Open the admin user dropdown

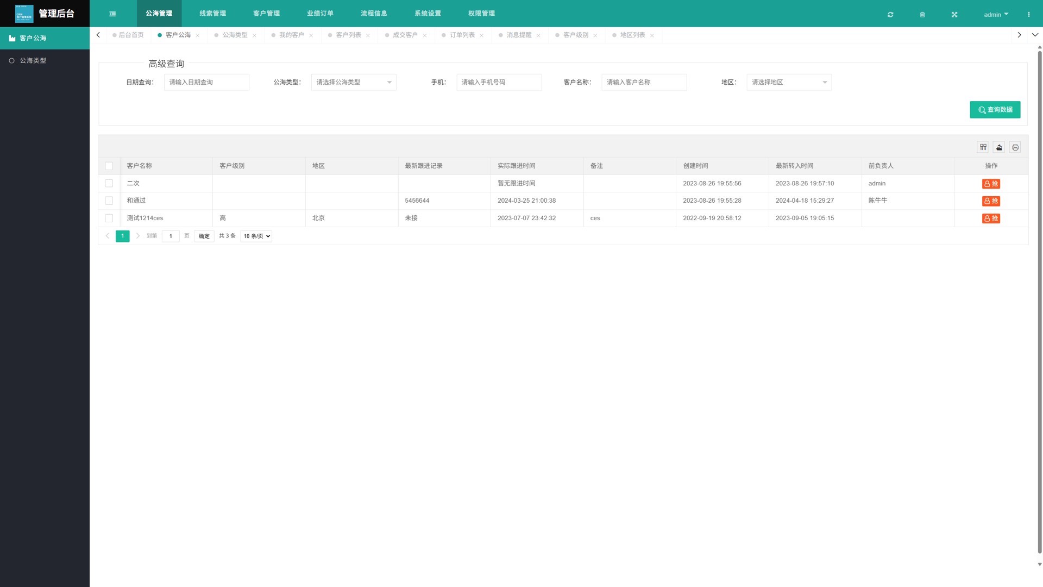[996, 15]
